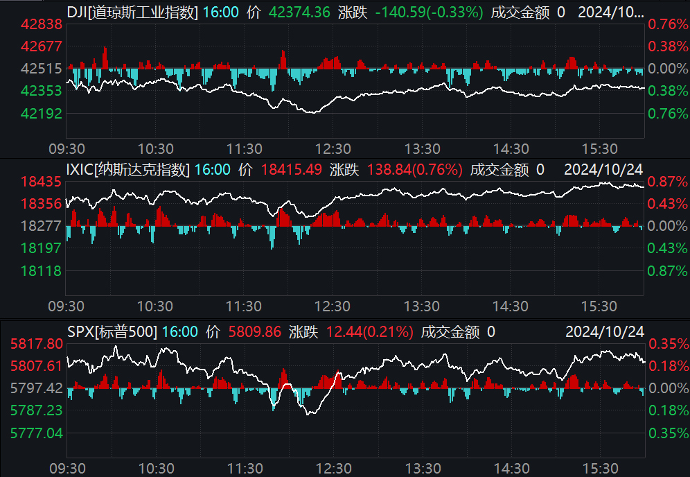Image resolution: width=690 pixels, height=477 pixels.
Task: Click the 成交金额 label in DJI header
Action: (517, 12)
